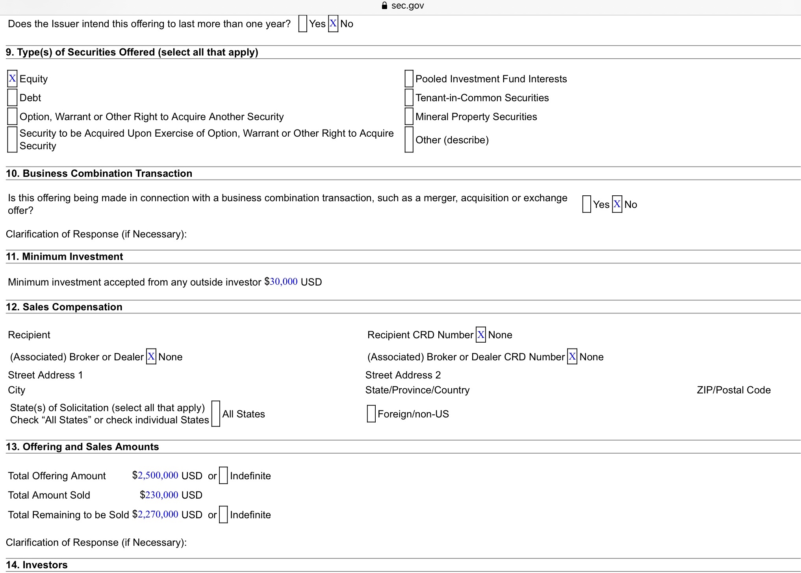Click the 10. Business Combination Transaction heading
The image size is (801, 573).
(x=99, y=173)
